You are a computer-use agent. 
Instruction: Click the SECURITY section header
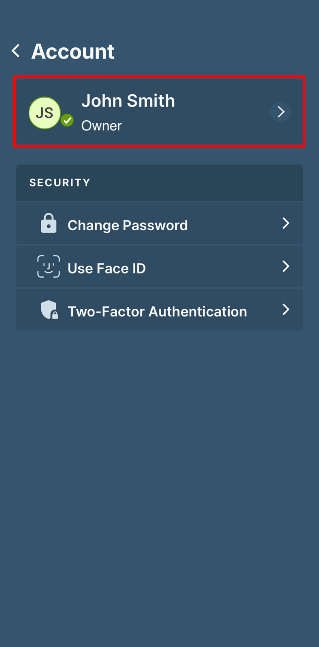tap(60, 183)
